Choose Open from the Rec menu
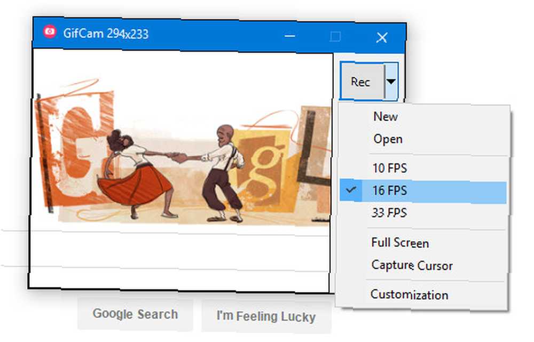 pos(424,139)
